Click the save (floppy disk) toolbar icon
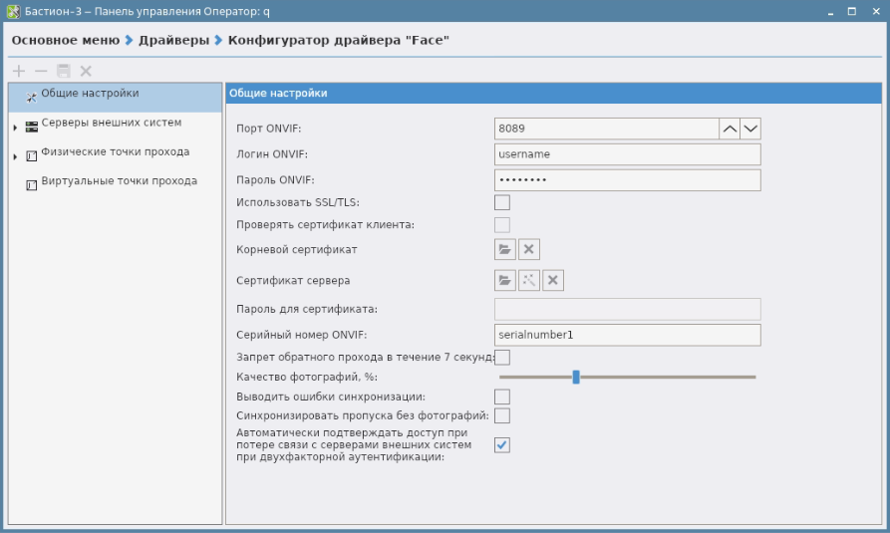Screen dimensions: 890x533 point(64,71)
